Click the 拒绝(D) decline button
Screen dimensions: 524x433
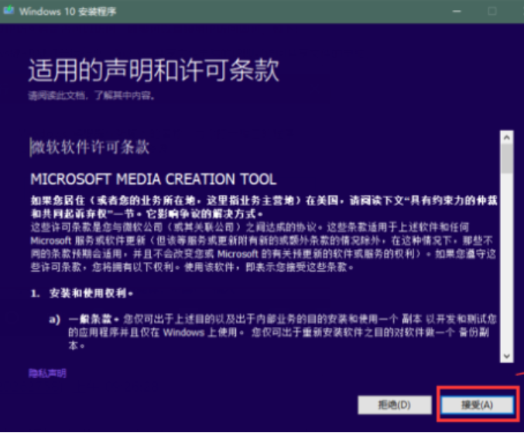(394, 404)
